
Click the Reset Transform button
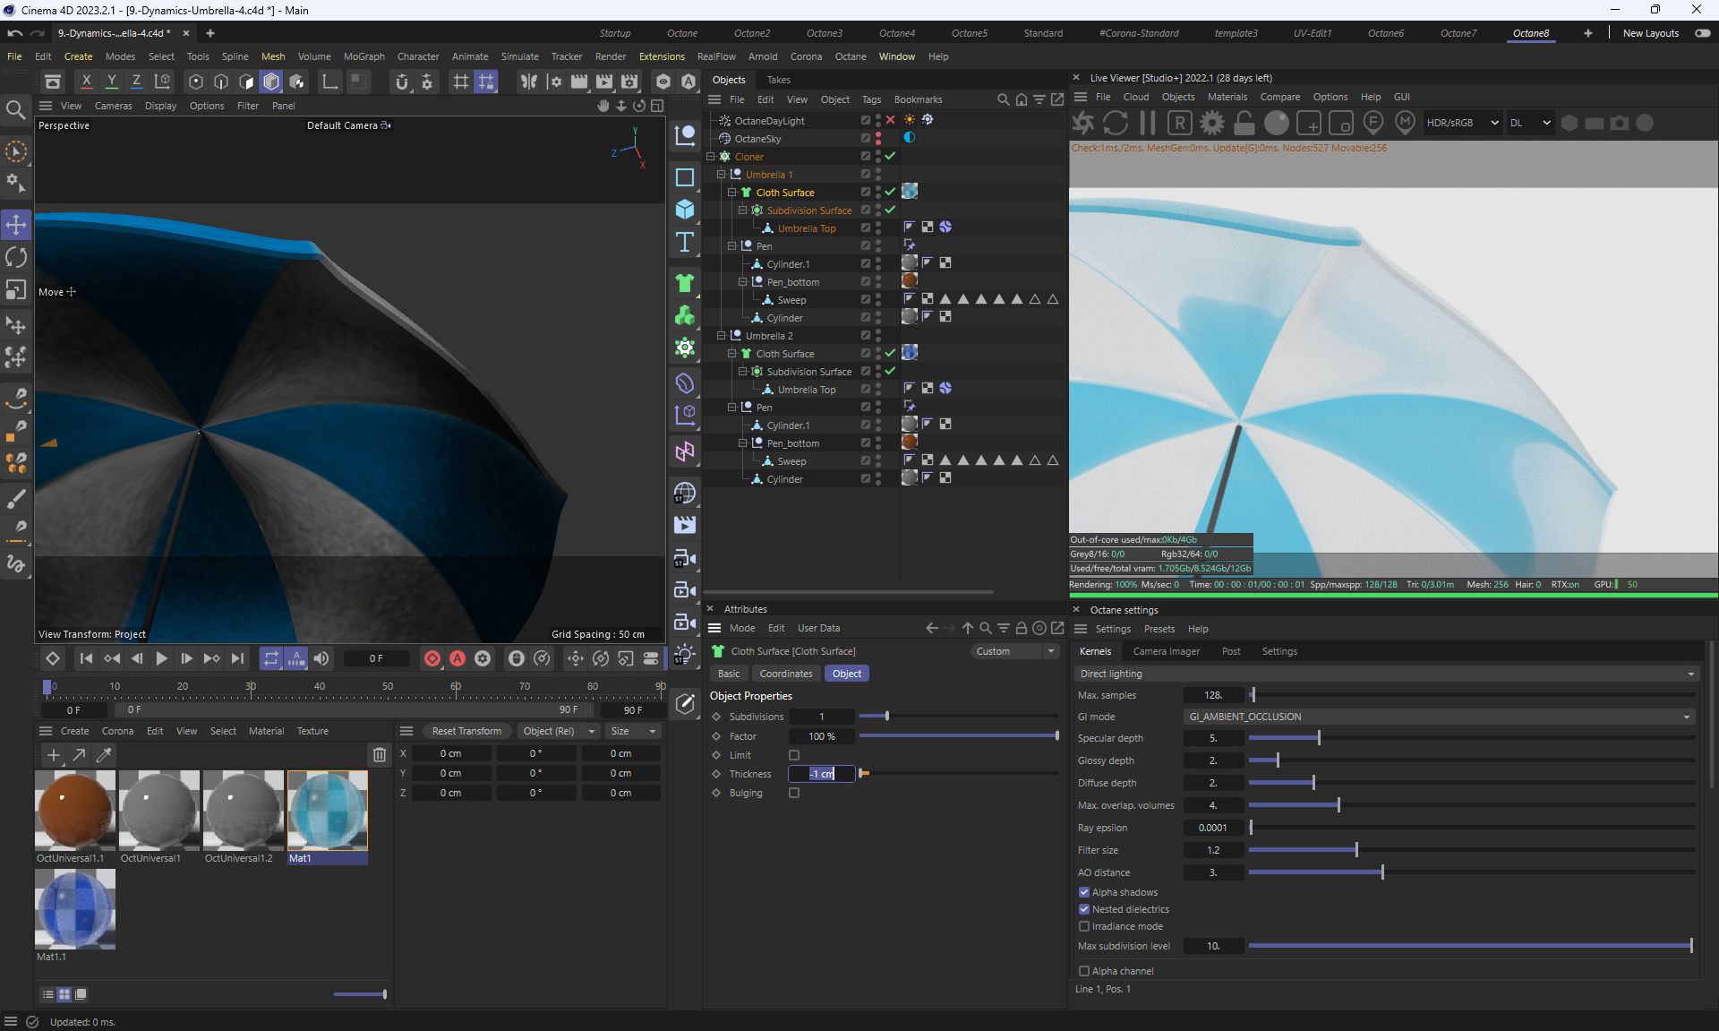[x=466, y=731]
